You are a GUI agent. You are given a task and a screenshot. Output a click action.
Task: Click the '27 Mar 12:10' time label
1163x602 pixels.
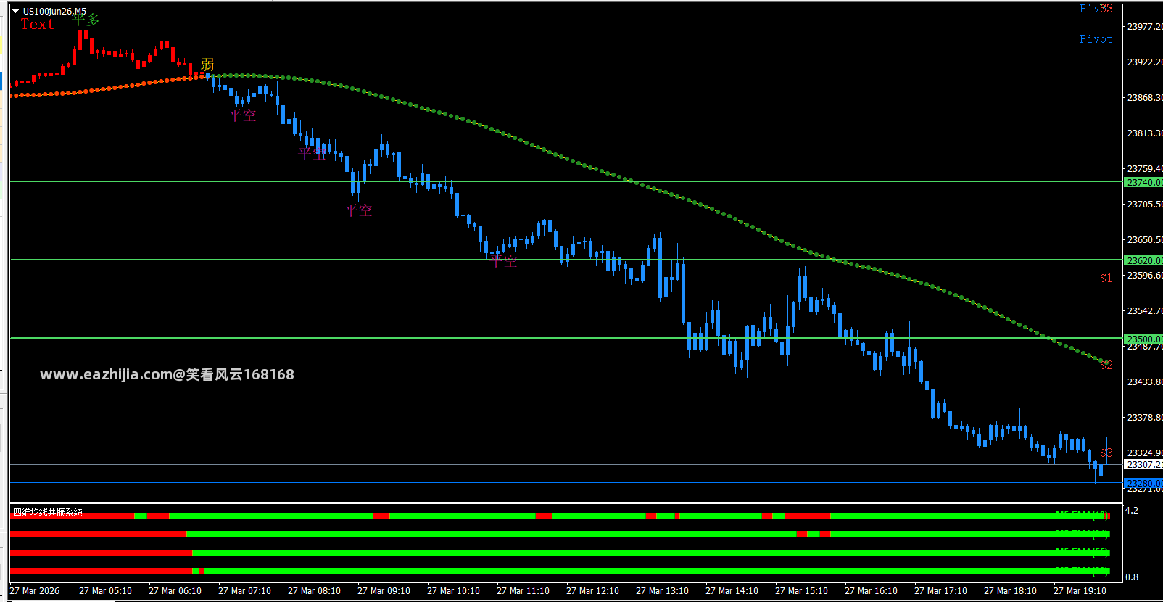click(592, 591)
